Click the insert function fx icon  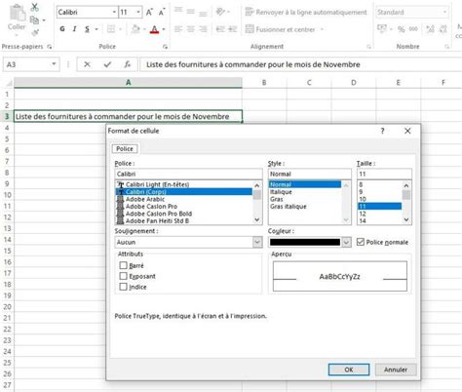pos(128,64)
